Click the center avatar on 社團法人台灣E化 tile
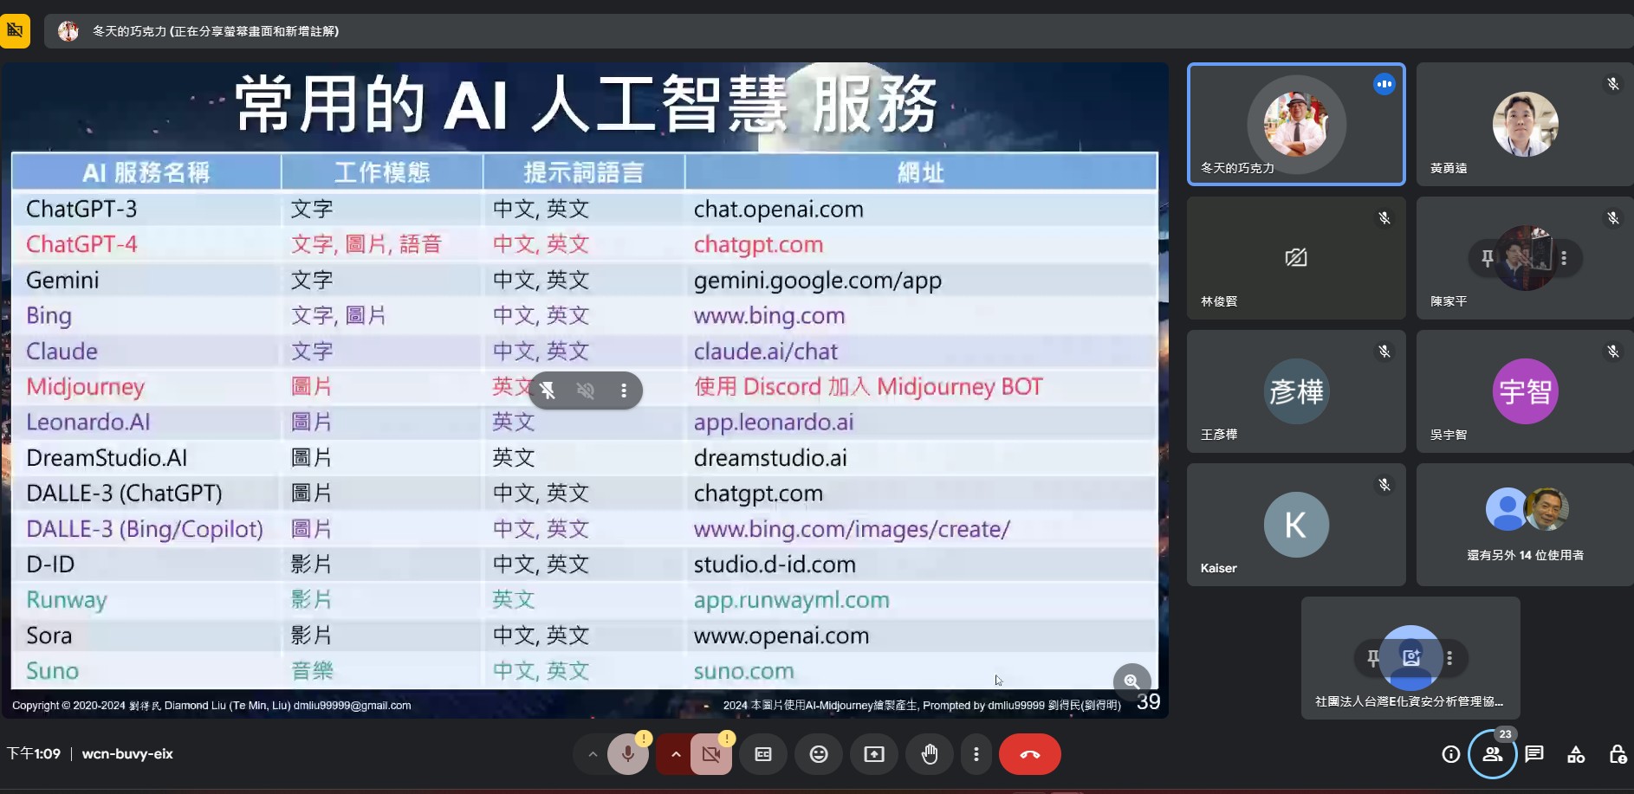Image resolution: width=1634 pixels, height=794 pixels. pyautogui.click(x=1411, y=657)
